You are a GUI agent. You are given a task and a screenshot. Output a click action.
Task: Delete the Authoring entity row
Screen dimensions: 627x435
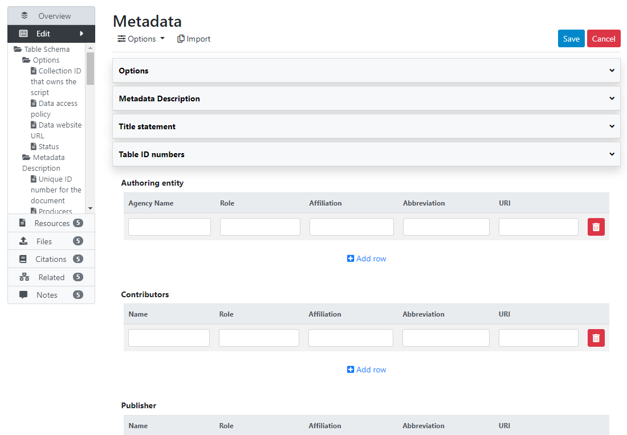coord(596,227)
